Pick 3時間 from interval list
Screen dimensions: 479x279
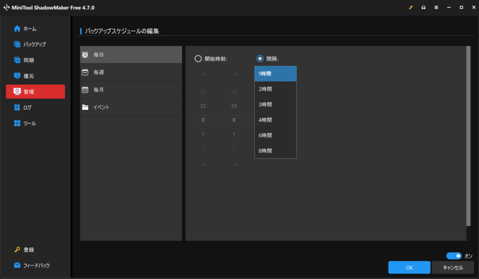(x=276, y=105)
